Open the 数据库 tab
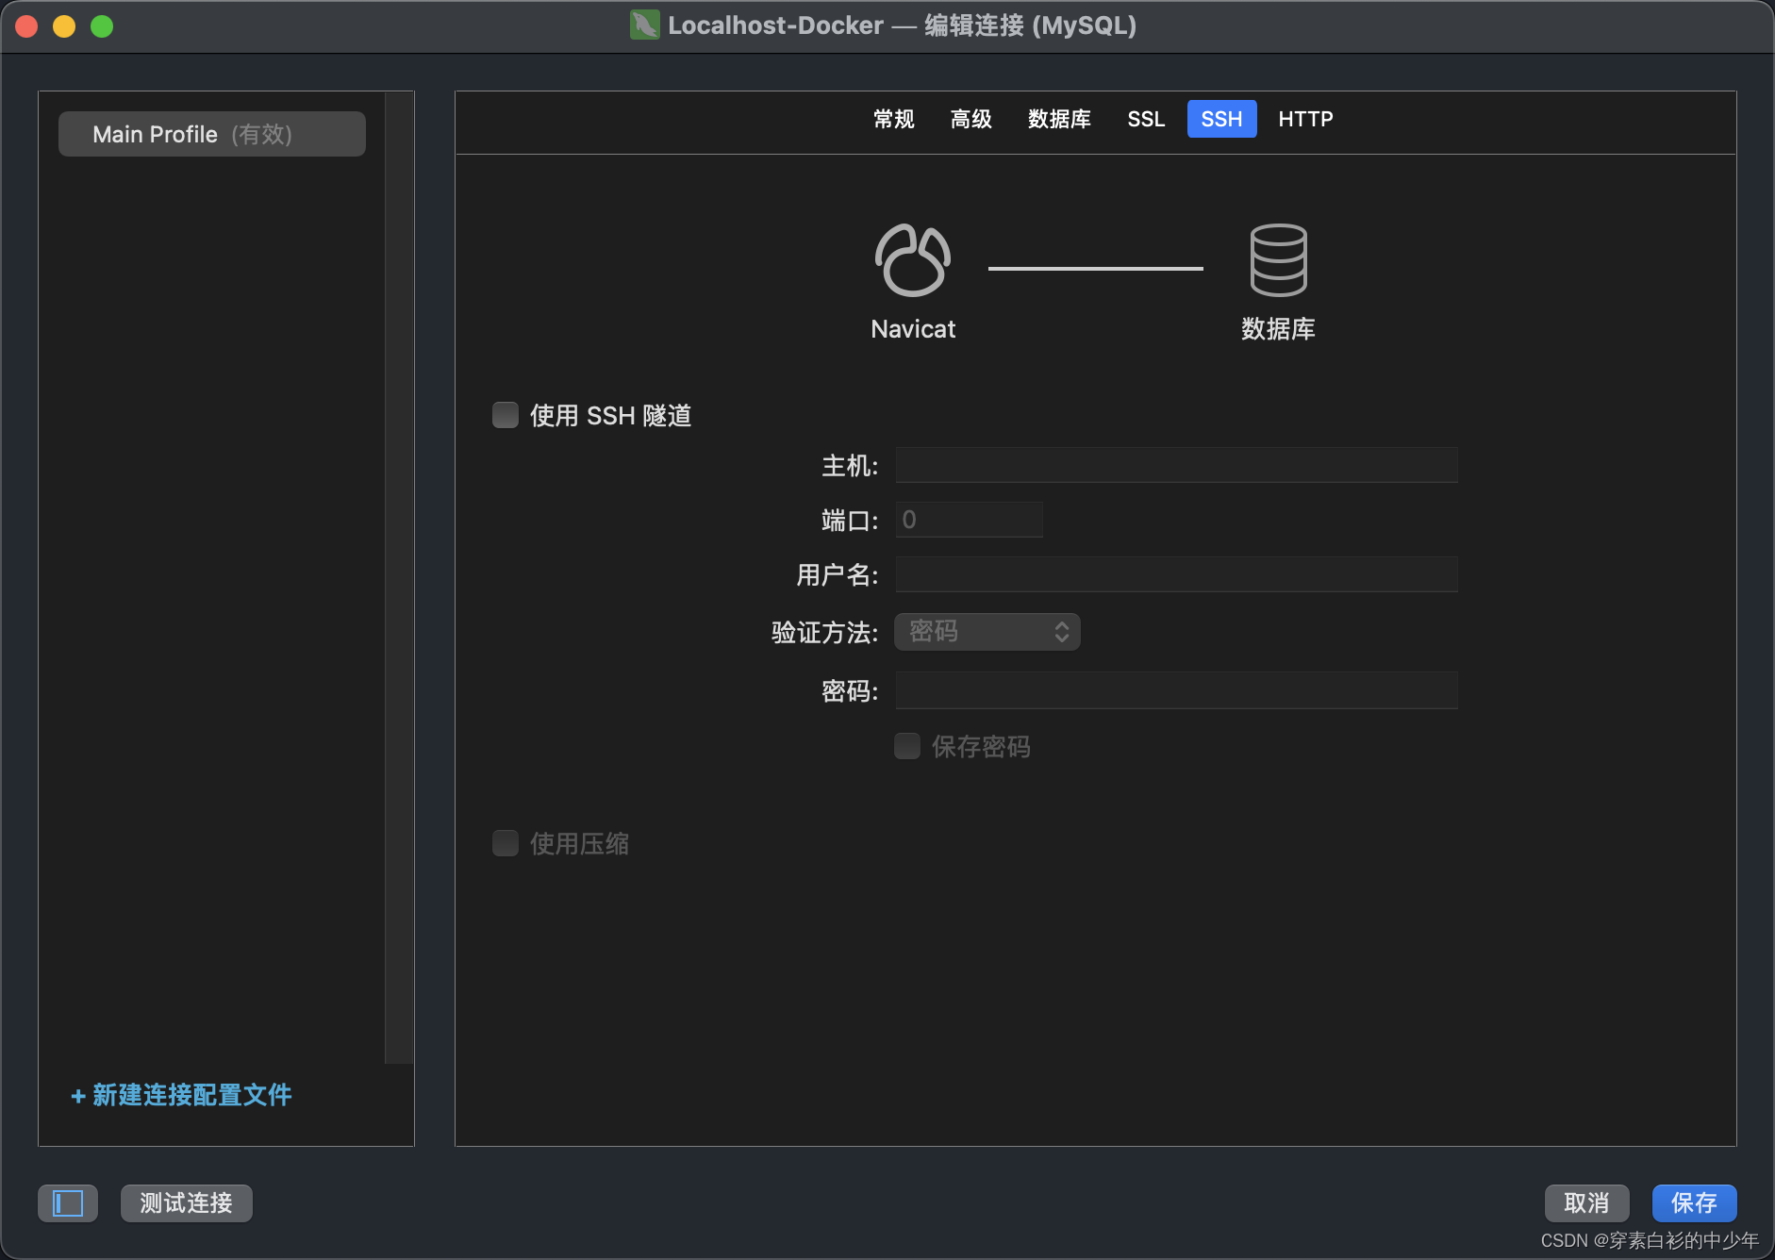This screenshot has height=1260, width=1775. 1059,119
